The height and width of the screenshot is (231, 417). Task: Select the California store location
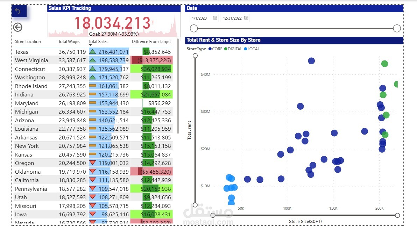27,180
